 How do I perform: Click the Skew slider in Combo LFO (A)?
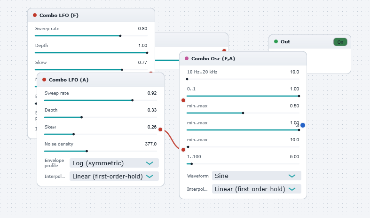click(101, 134)
